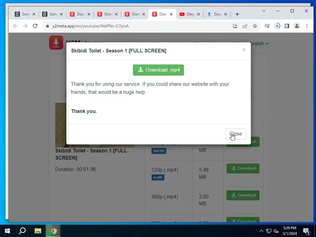The height and width of the screenshot is (237, 316).
Task: Click the 720p (.mp4) format text
Action: pos(165,170)
